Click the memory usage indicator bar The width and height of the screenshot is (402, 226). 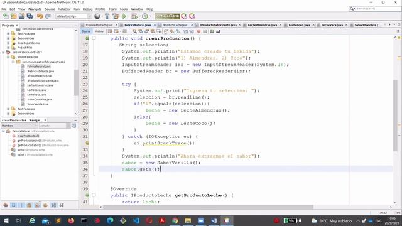[x=167, y=16]
